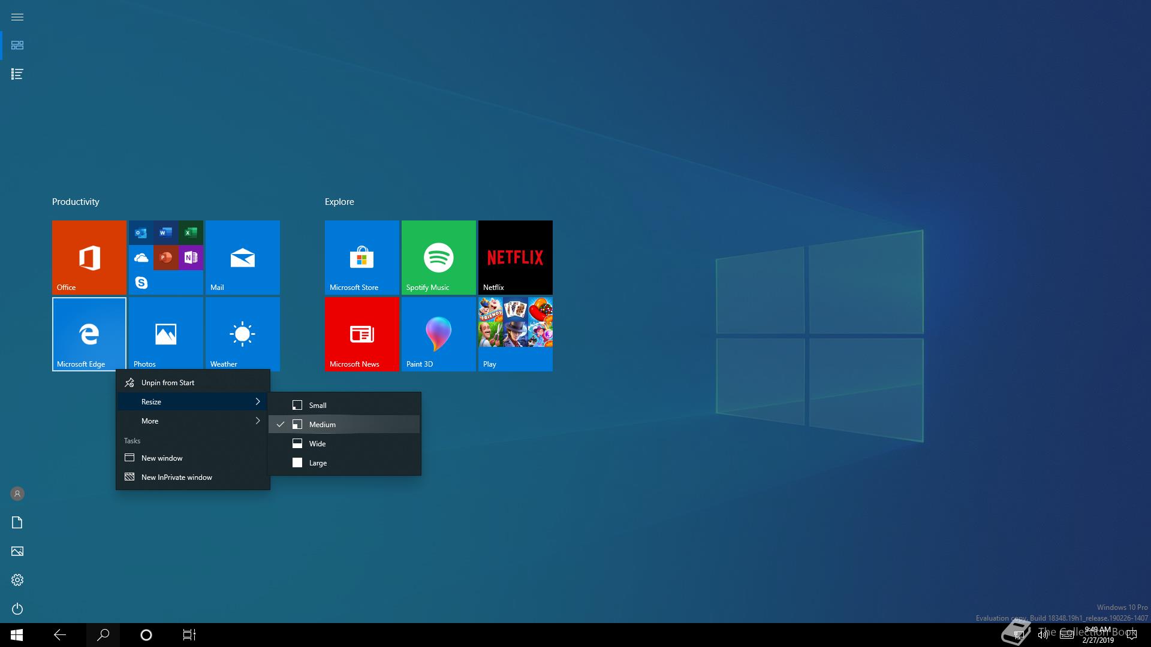Open the Power options button
The height and width of the screenshot is (647, 1151).
[17, 609]
